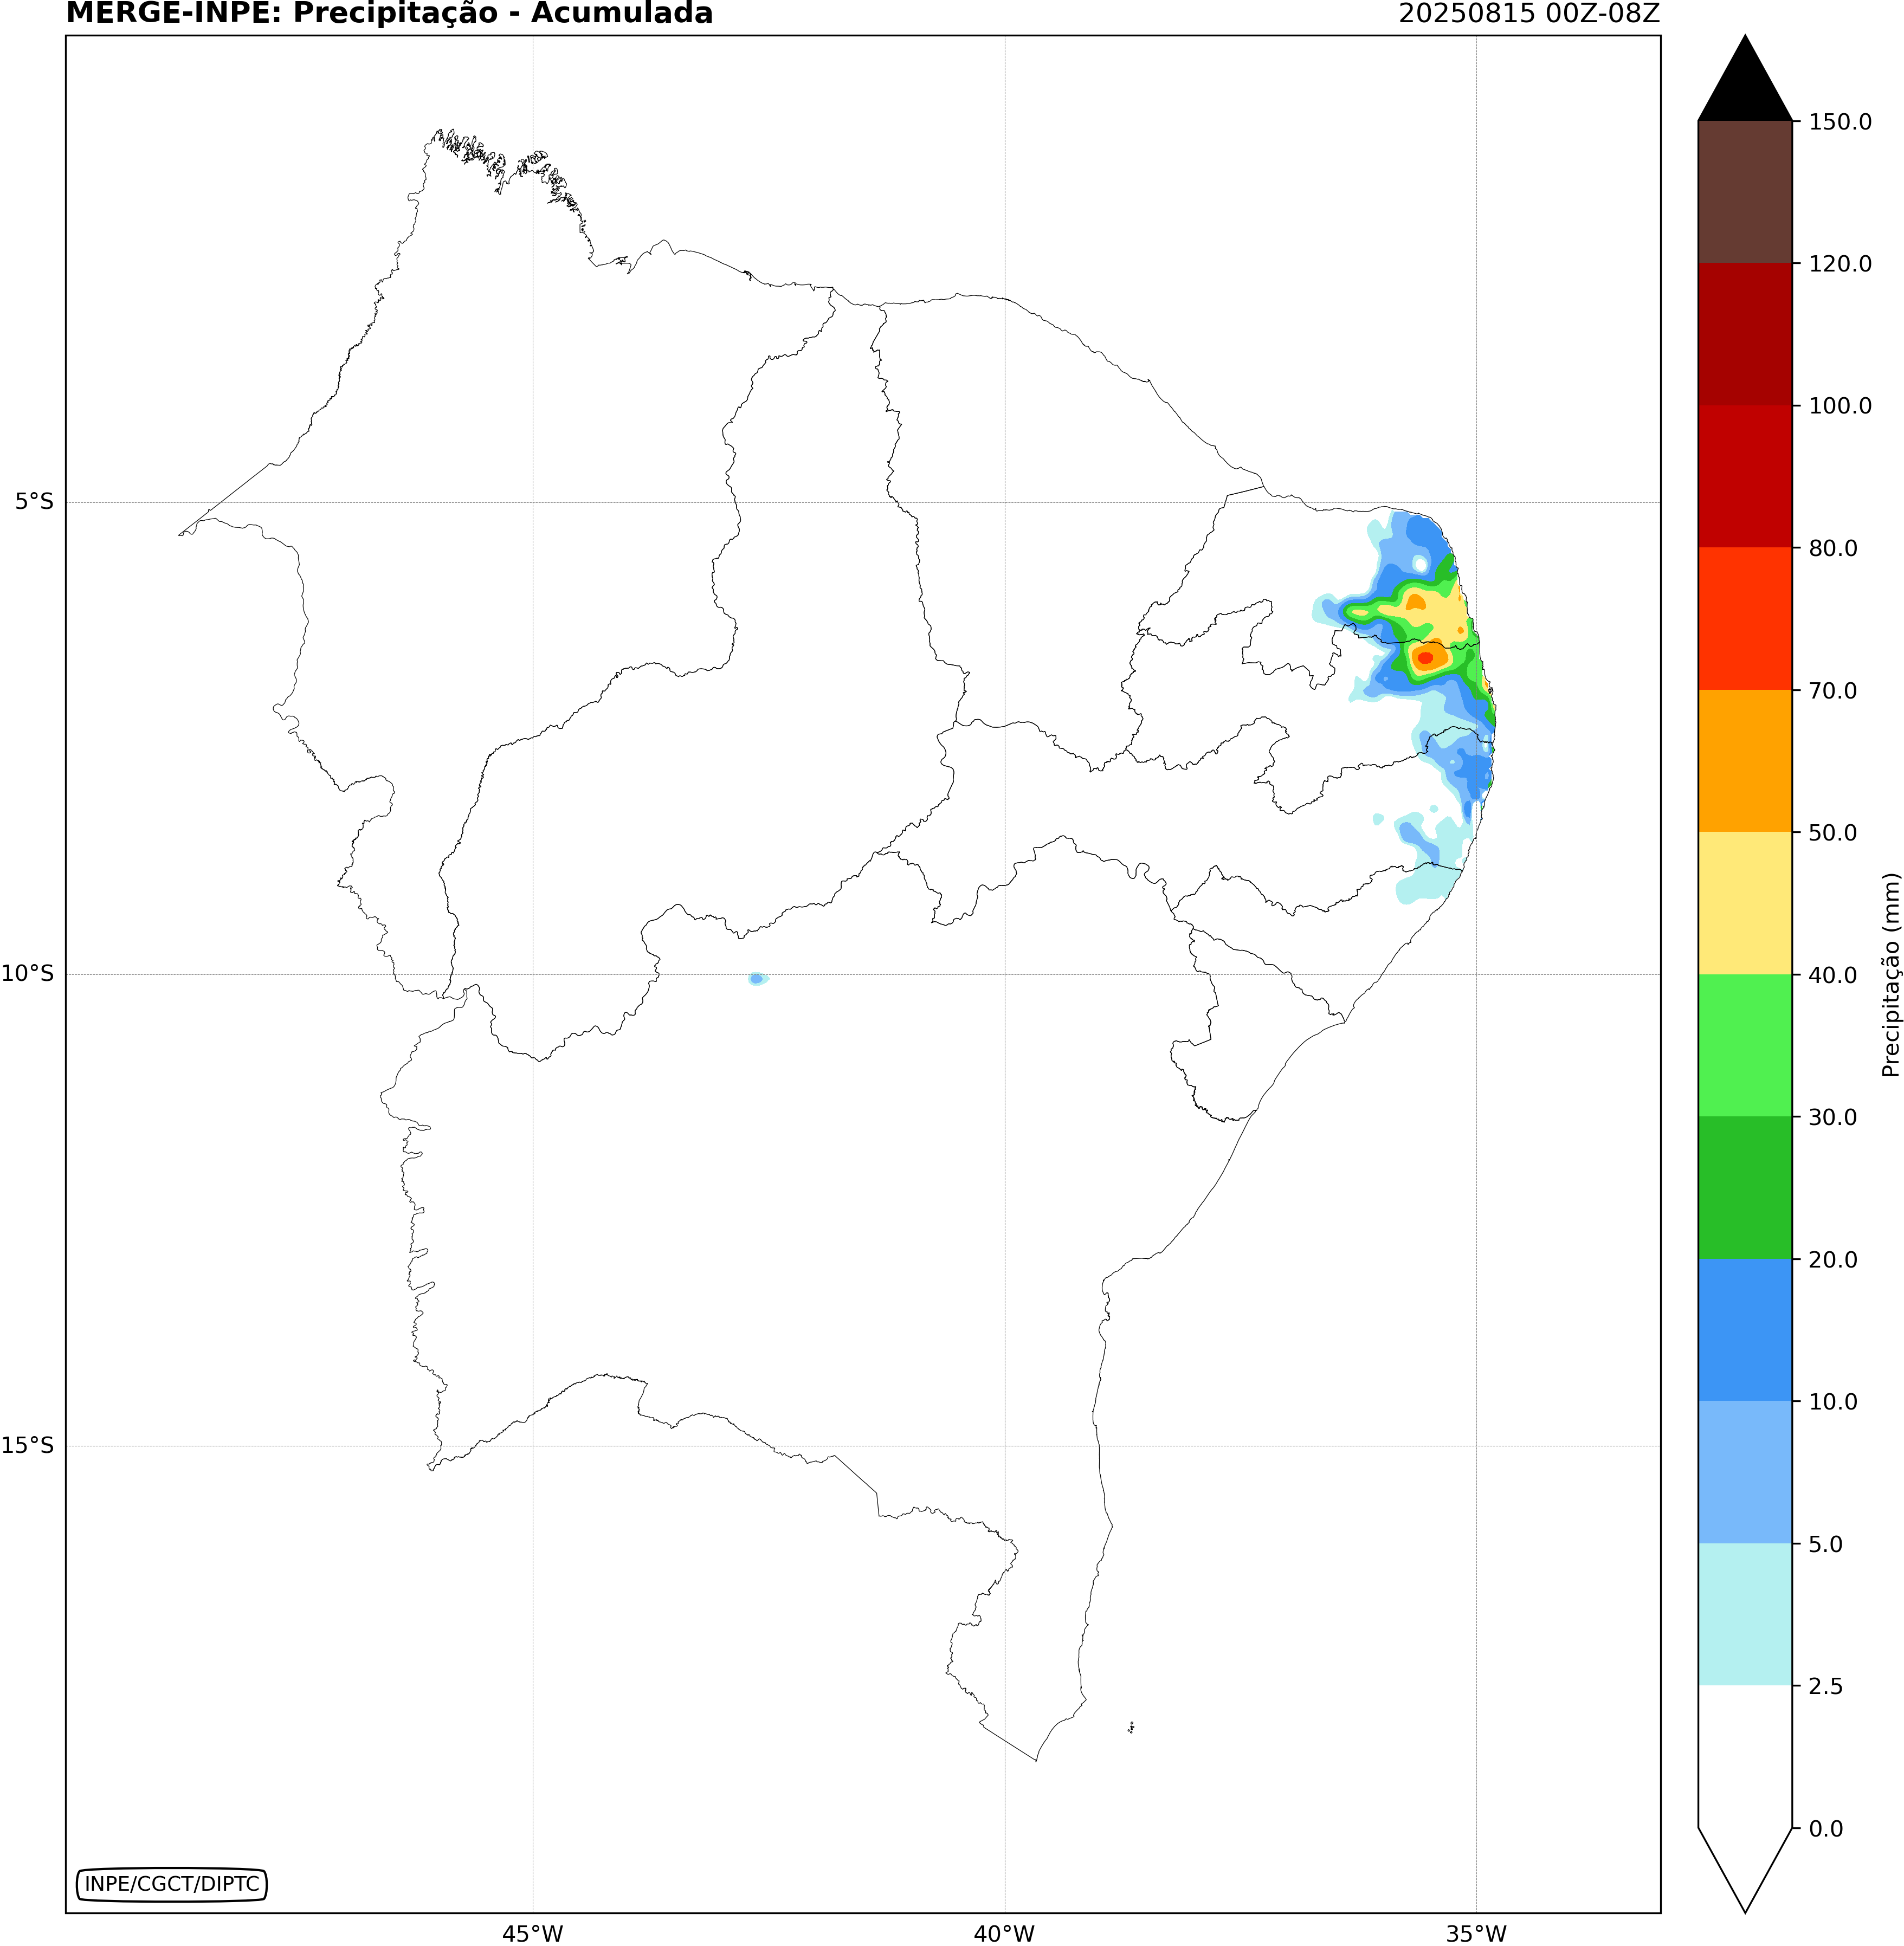Viewport: 1904px width, 1946px height.
Task: Click the dark red 100-120 colorbar segment
Action: point(1744,334)
